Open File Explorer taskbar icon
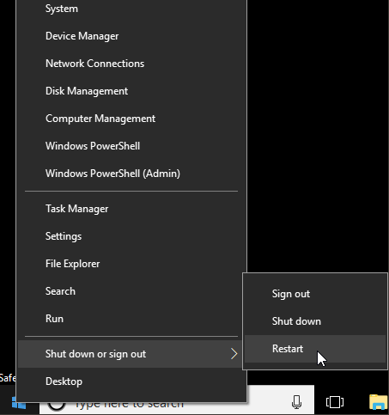Screen dimensions: 389x415 tap(379, 402)
